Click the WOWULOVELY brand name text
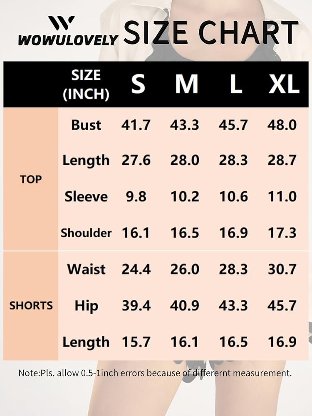The image size is (312, 416). [68, 40]
